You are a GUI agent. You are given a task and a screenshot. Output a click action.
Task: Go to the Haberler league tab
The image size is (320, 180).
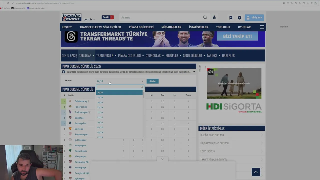point(228,55)
